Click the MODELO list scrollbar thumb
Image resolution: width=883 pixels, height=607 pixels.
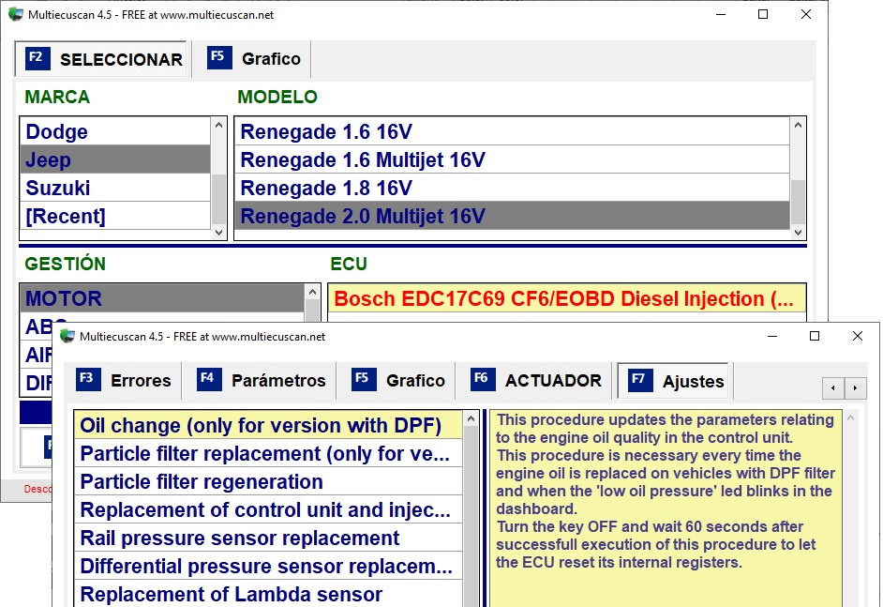[798, 203]
